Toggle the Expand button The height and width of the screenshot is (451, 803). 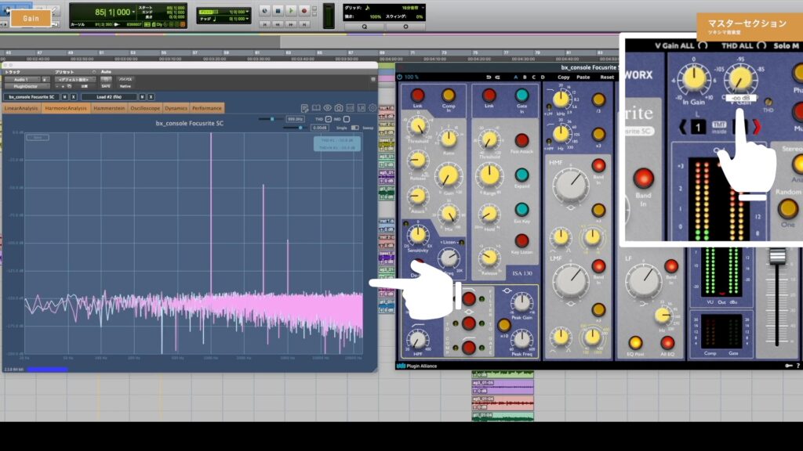click(521, 175)
